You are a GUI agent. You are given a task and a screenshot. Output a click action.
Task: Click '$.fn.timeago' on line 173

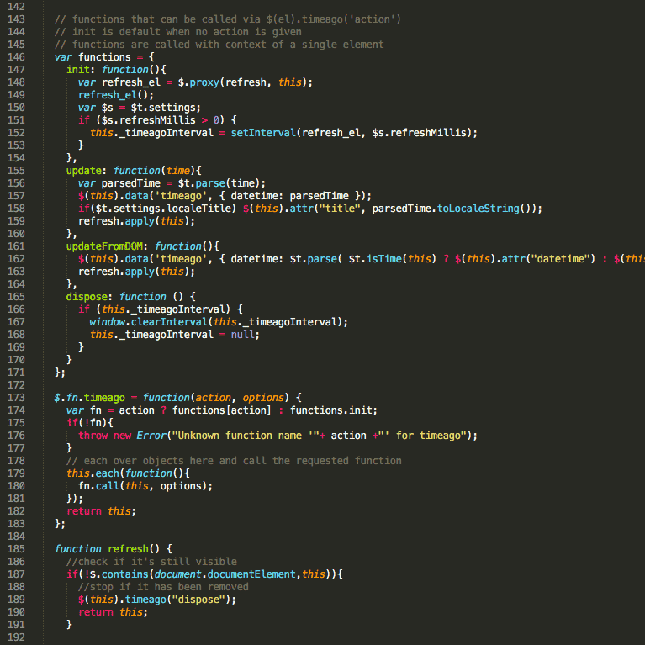[90, 398]
